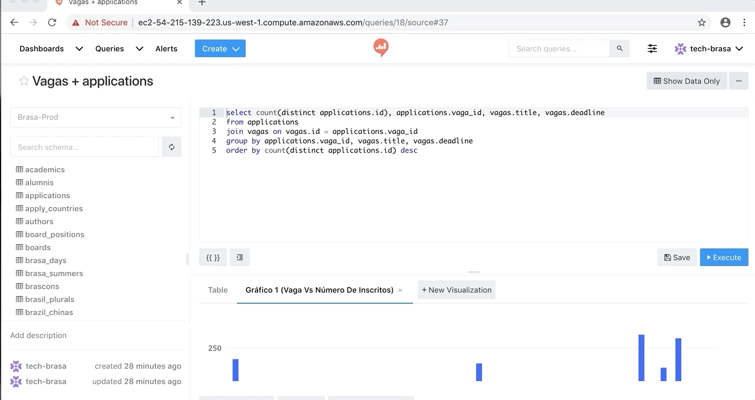
Task: Open the three-dots more options menu
Action: [738, 81]
